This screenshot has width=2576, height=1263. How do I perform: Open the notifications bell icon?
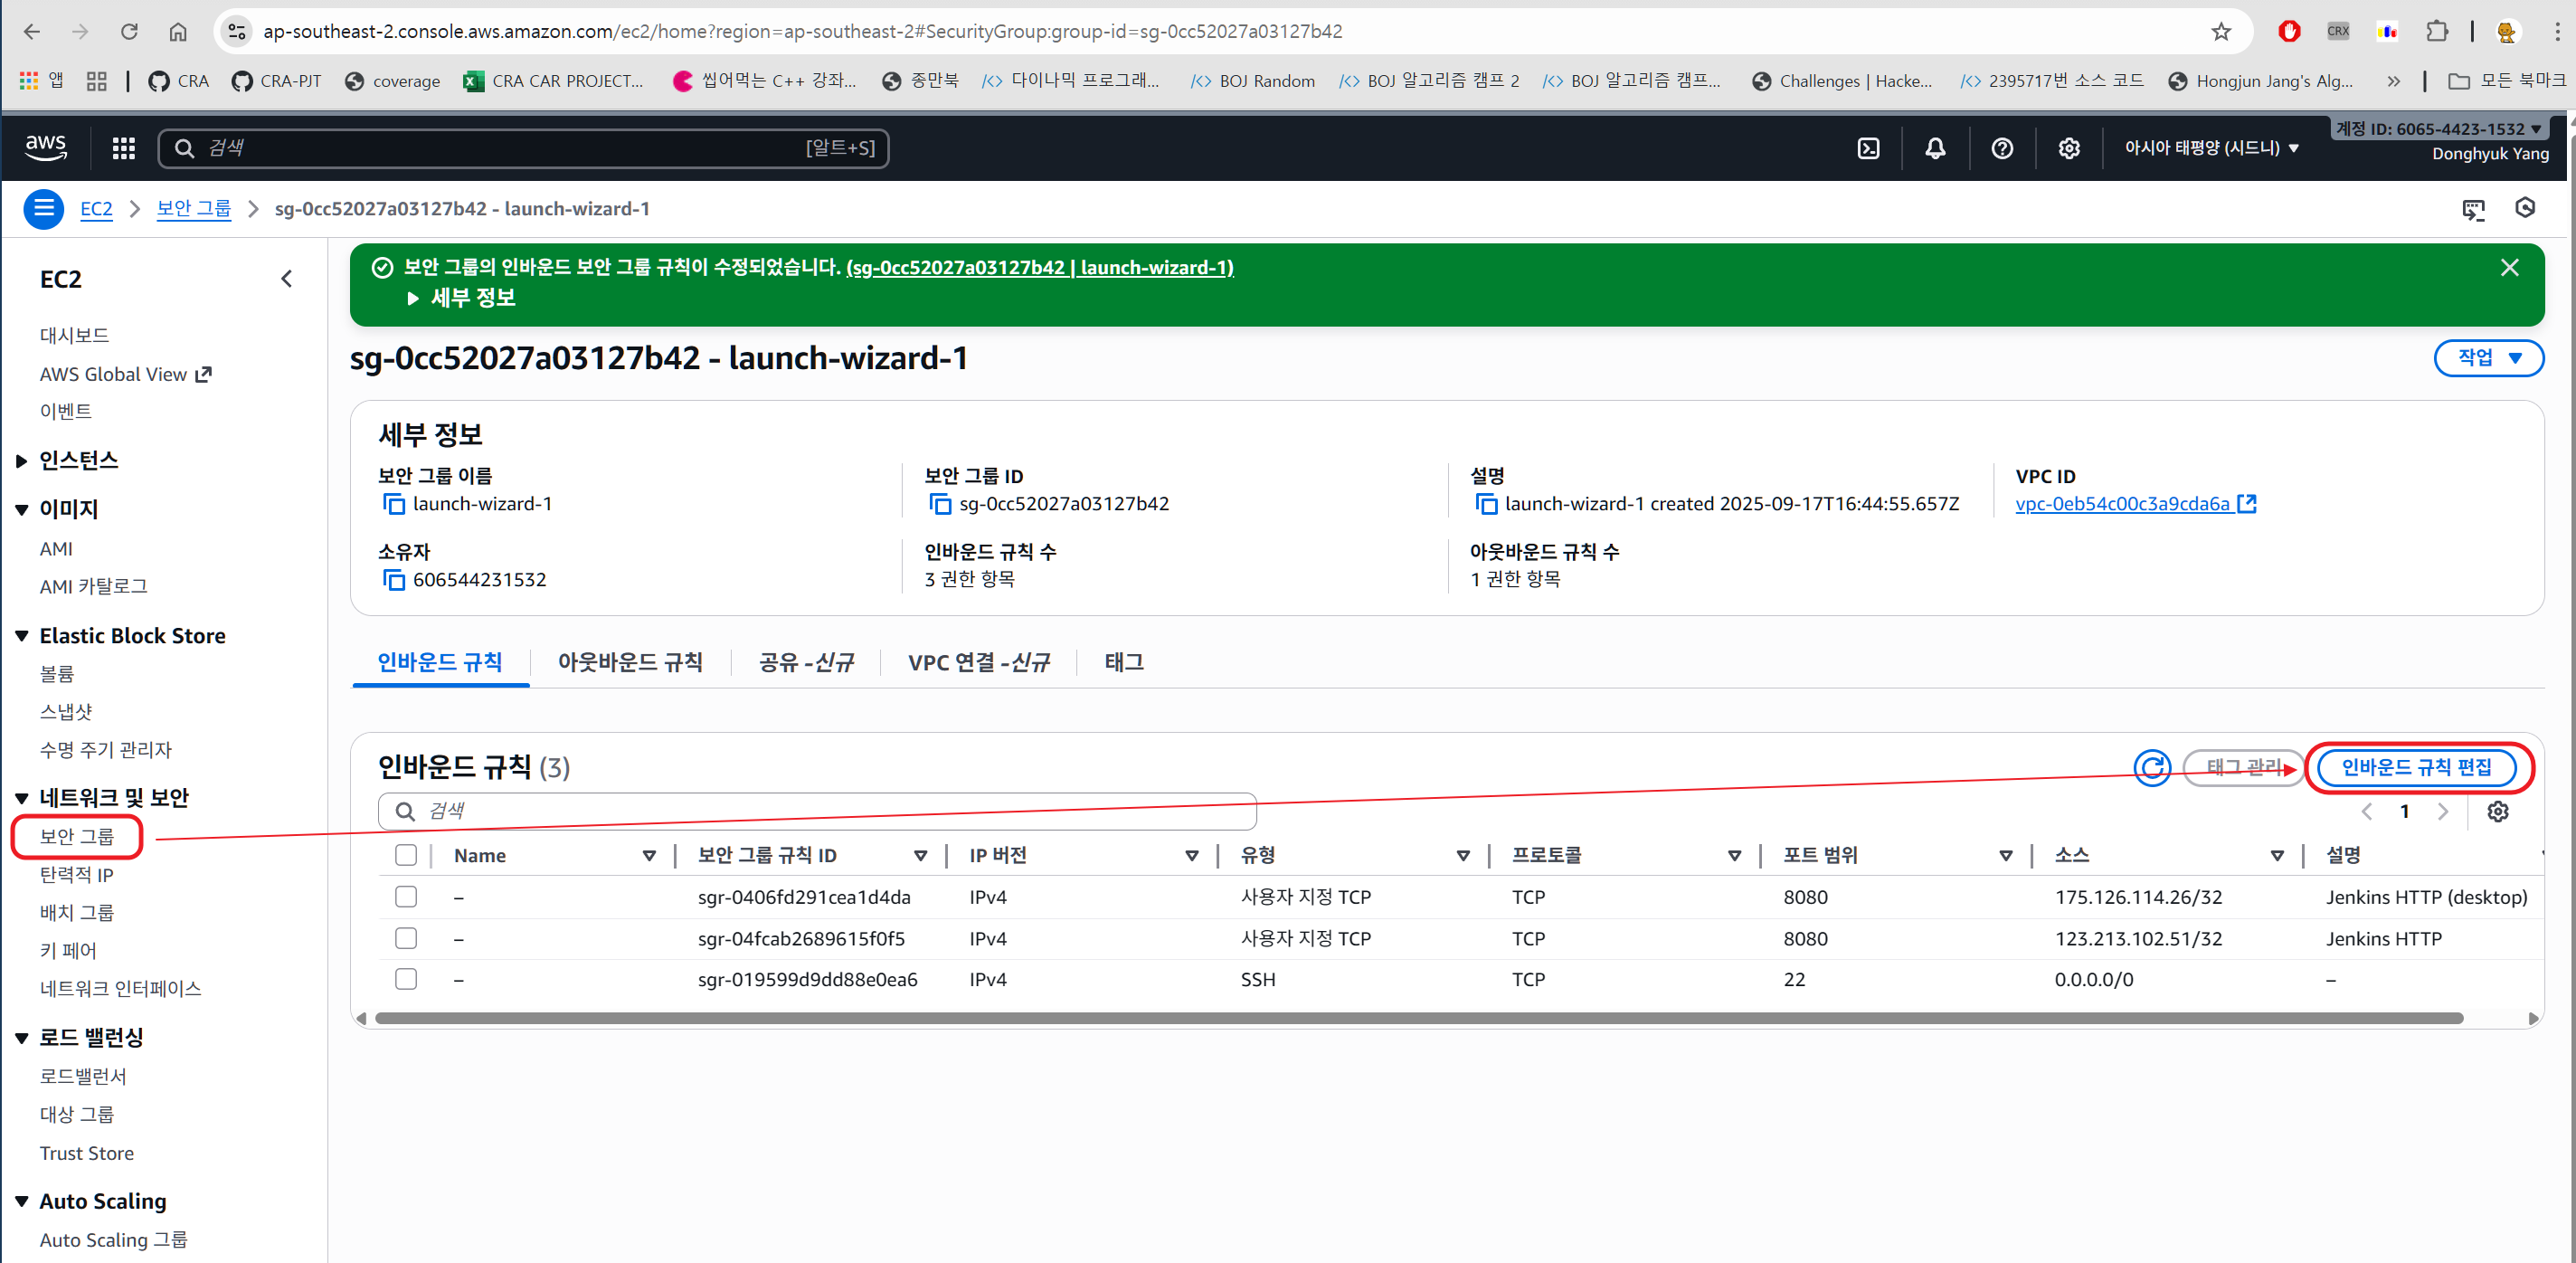point(1935,148)
